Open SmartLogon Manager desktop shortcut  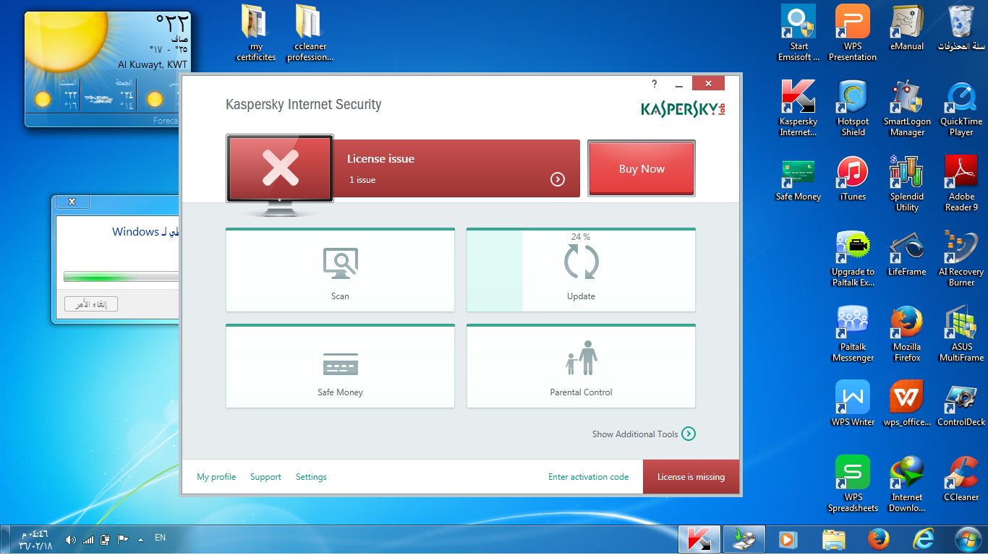[x=907, y=108]
